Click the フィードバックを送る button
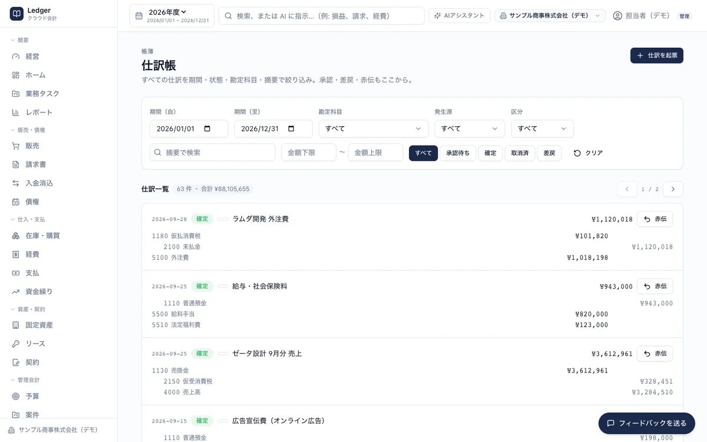Viewport: 707px width, 442px height. click(647, 423)
